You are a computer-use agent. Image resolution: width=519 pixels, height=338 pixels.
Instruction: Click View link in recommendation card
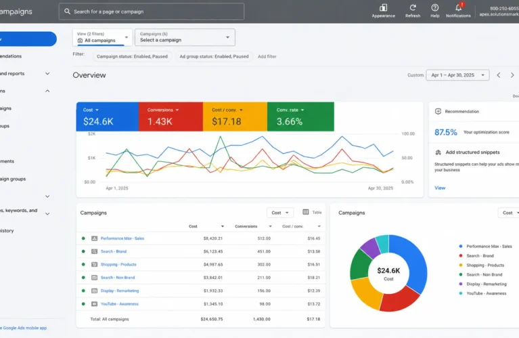point(440,188)
